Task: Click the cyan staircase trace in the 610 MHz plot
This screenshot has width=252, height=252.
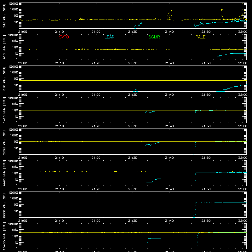Action: (x=232, y=88)
